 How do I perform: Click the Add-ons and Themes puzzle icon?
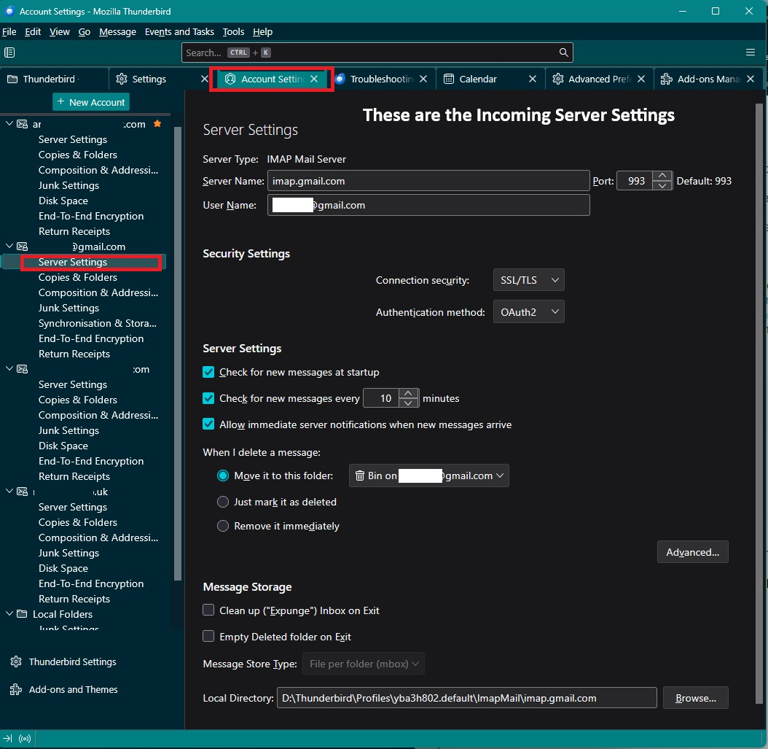tap(16, 689)
